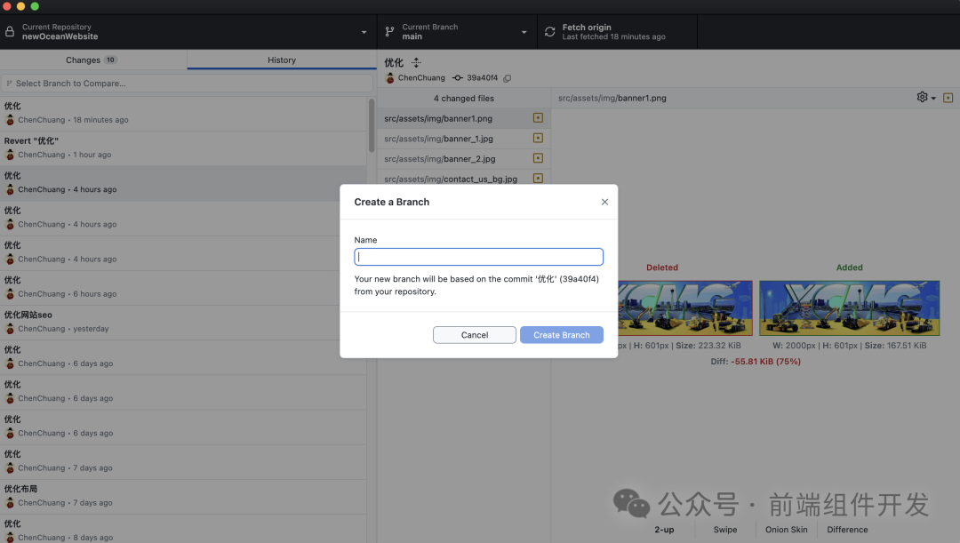Click the lock icon beside Current Repository
The image size is (960, 543).
tap(10, 32)
